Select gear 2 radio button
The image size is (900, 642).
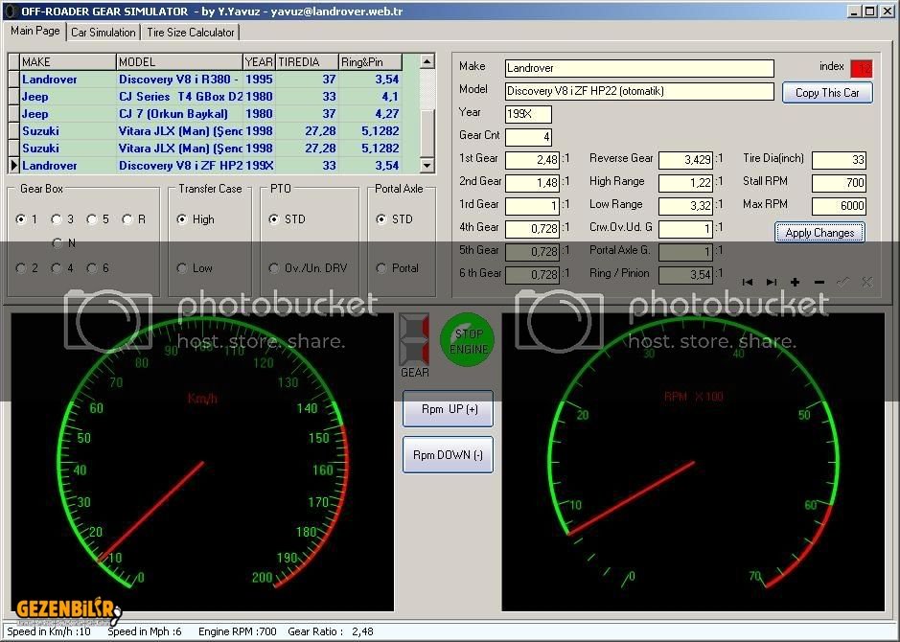point(21,268)
